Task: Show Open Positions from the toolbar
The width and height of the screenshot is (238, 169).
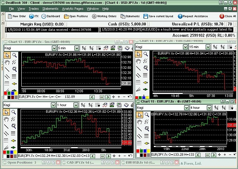Action: [76, 16]
